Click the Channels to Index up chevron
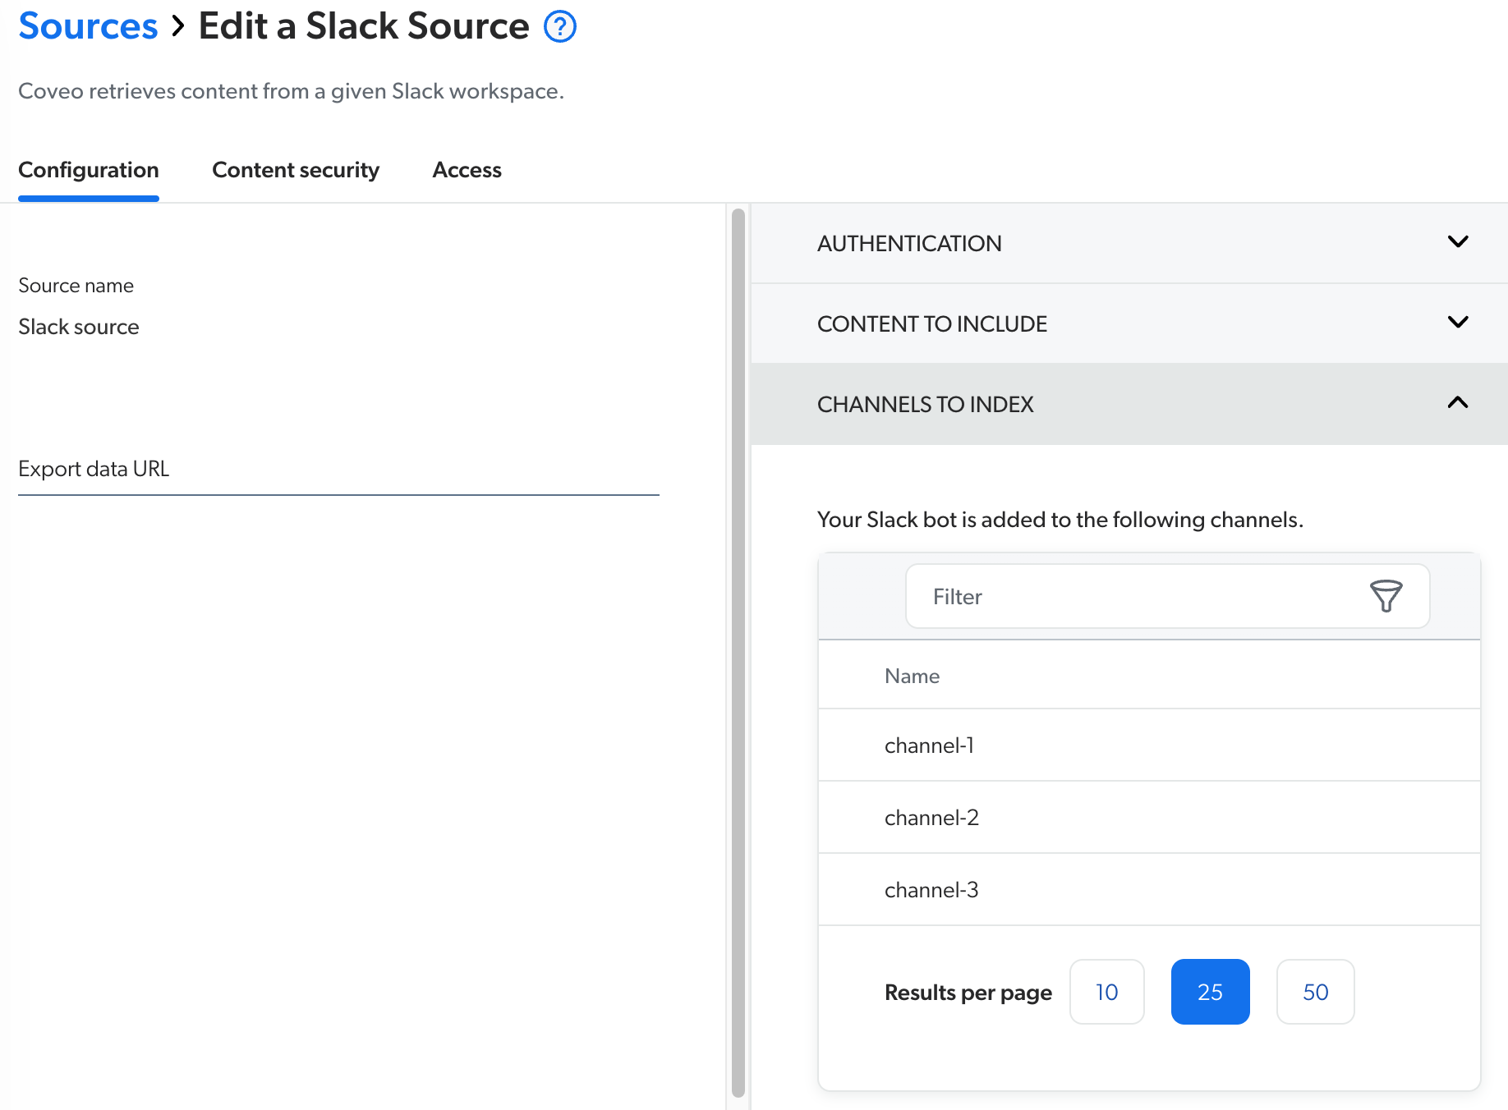The width and height of the screenshot is (1508, 1110). (x=1458, y=402)
